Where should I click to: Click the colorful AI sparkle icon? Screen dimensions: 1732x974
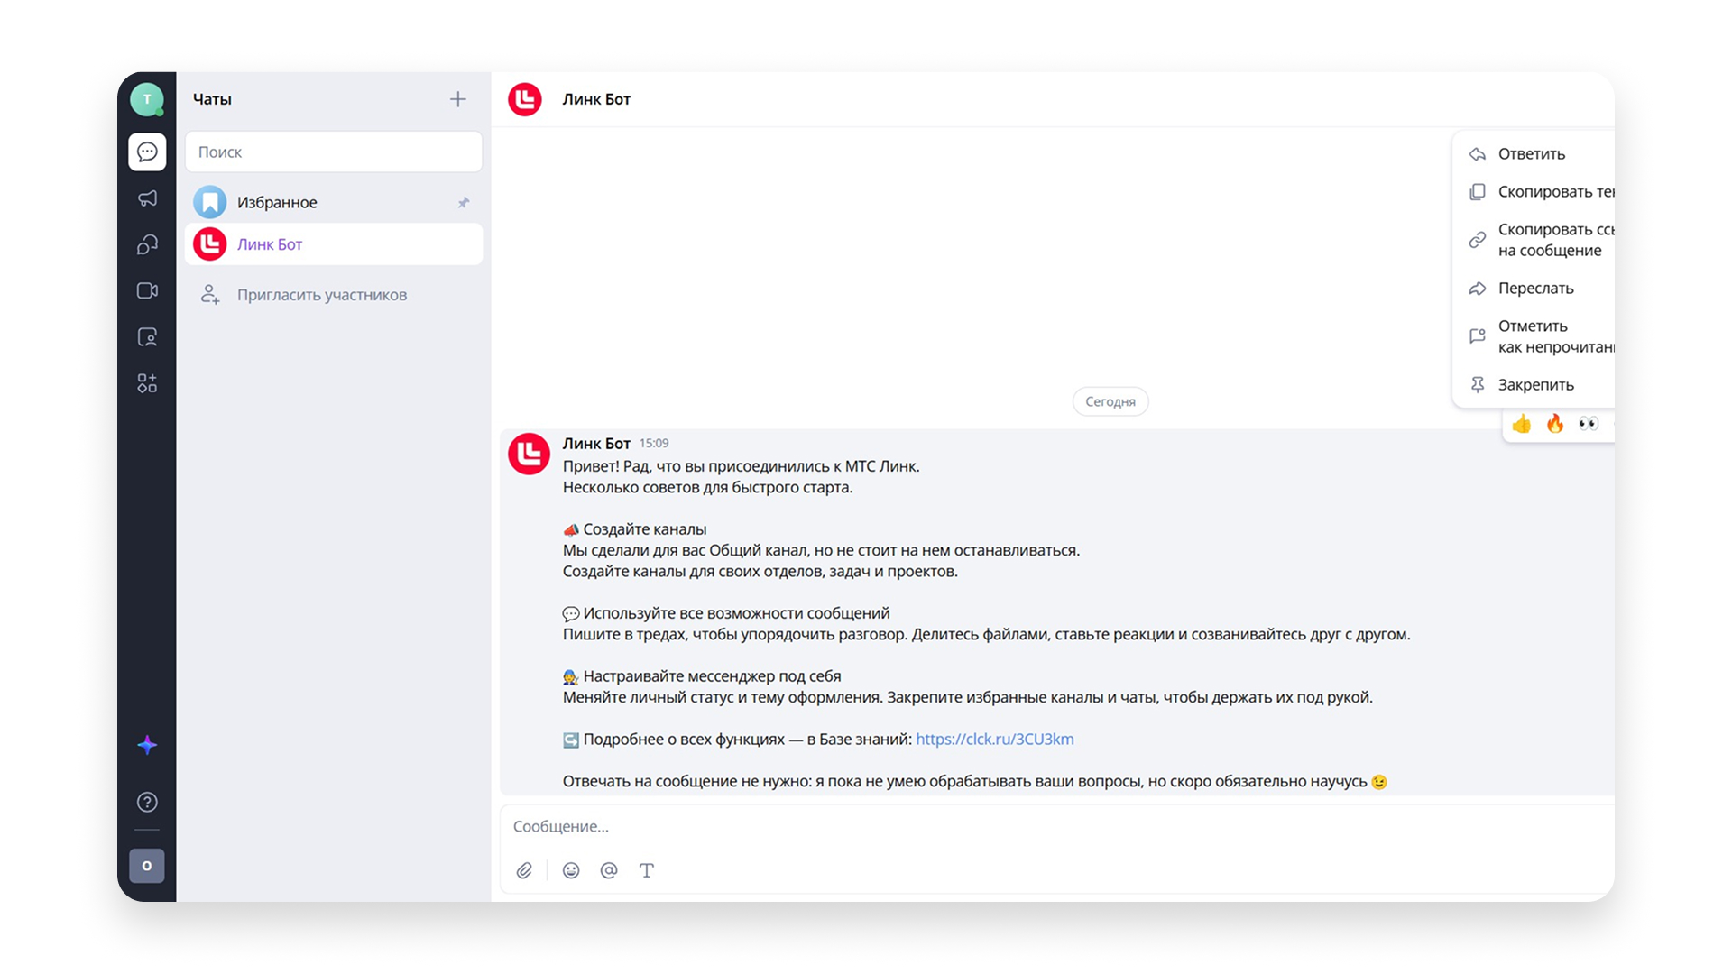click(x=147, y=745)
